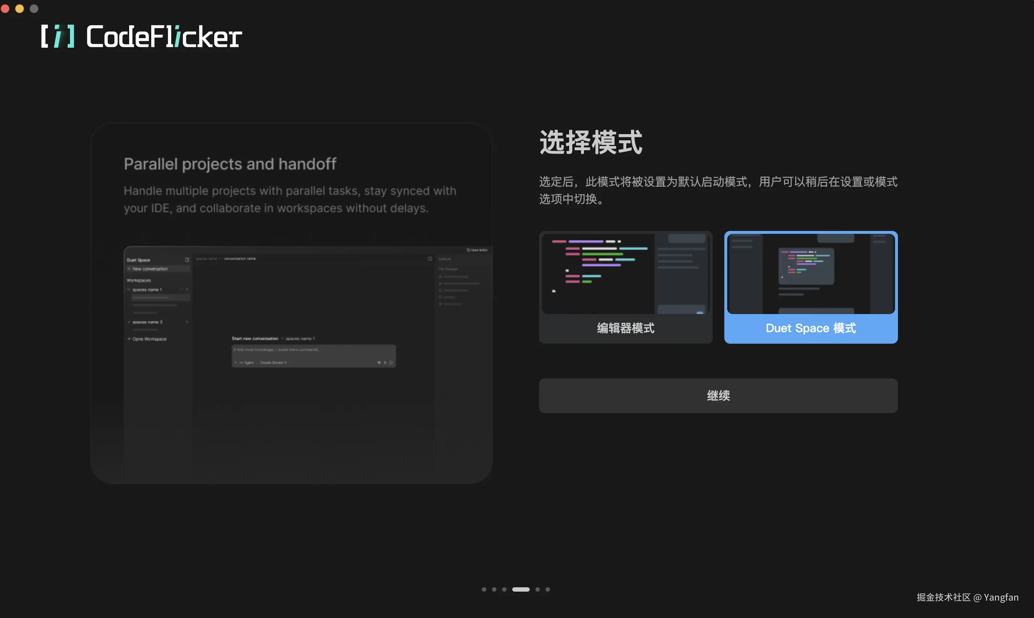Select the Duet Space 模式 option card
The height and width of the screenshot is (618, 1034).
click(811, 287)
